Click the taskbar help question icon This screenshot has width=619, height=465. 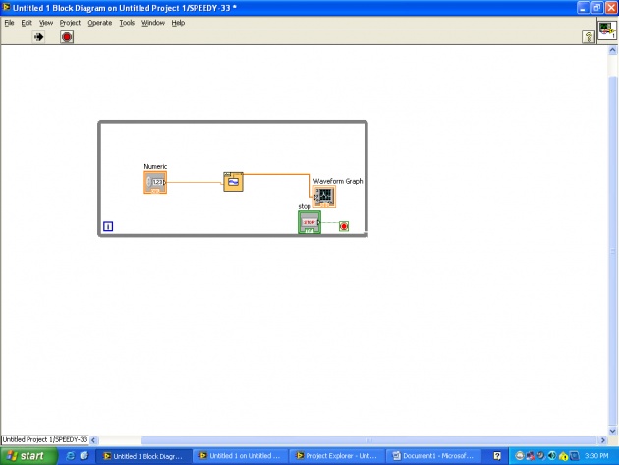[x=497, y=456]
